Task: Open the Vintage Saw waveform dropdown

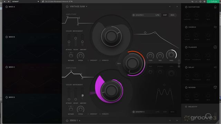Action: tap(87, 7)
